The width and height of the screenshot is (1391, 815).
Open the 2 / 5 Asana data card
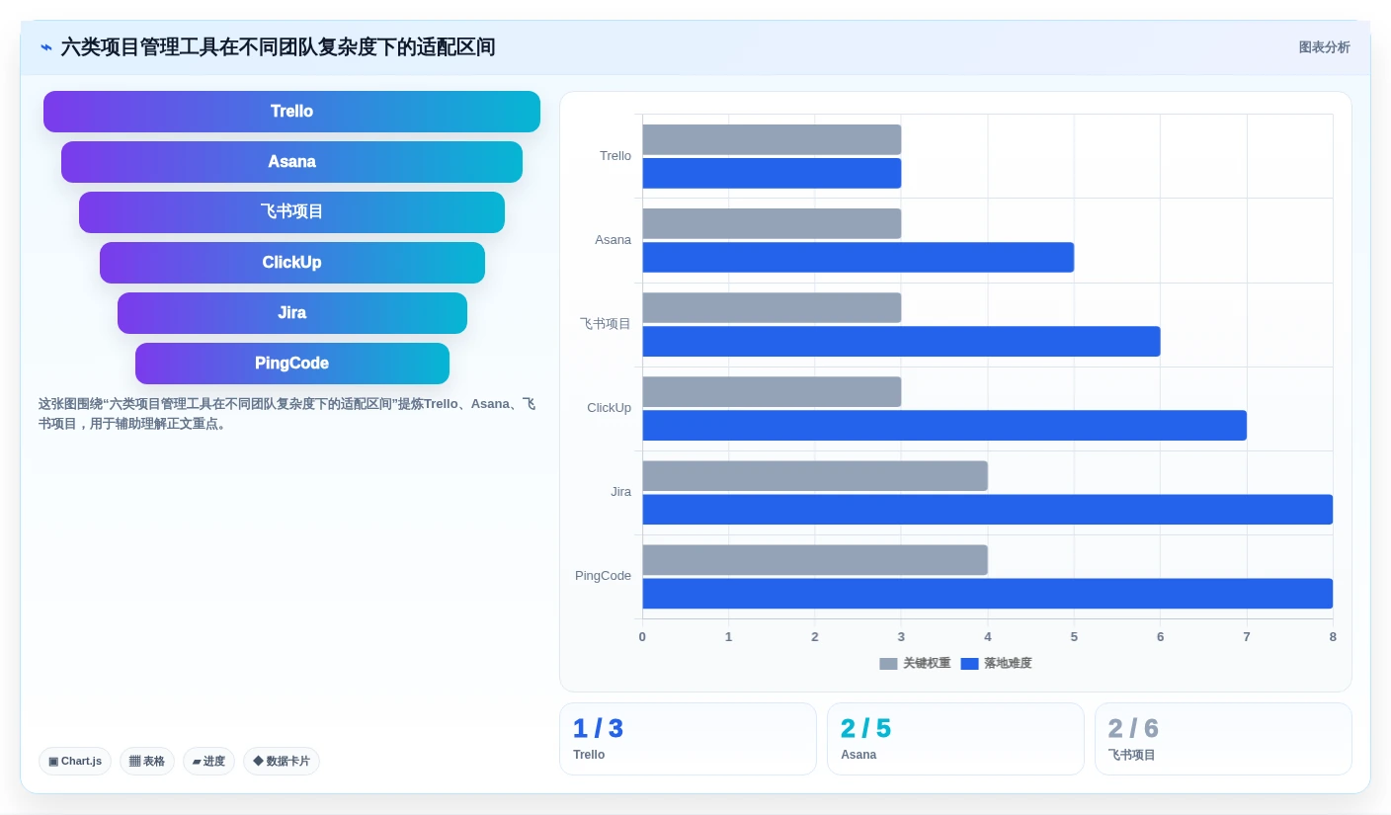coord(955,739)
